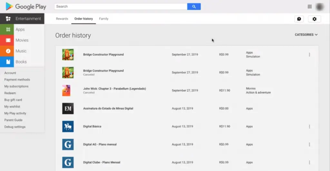Viewport: 330px width, 171px height.
Task: Click the John Wick movie thumbnail
Action: click(x=66, y=90)
